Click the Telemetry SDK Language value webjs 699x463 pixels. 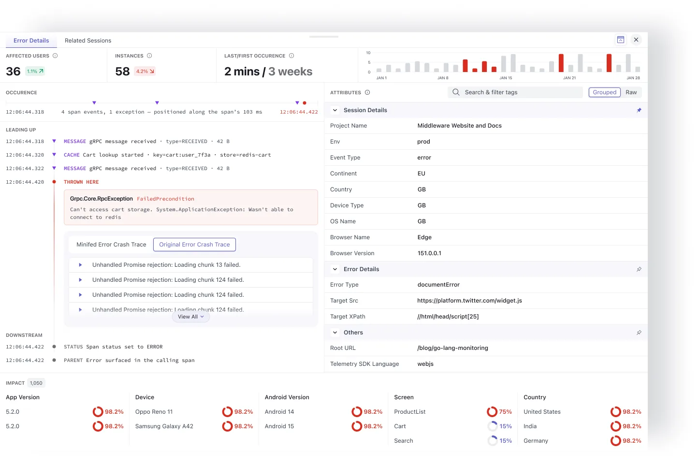point(425,364)
